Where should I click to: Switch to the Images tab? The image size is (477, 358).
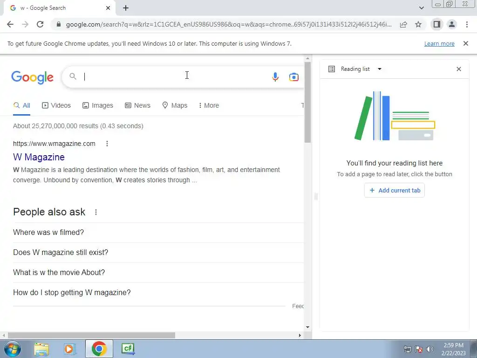98,105
